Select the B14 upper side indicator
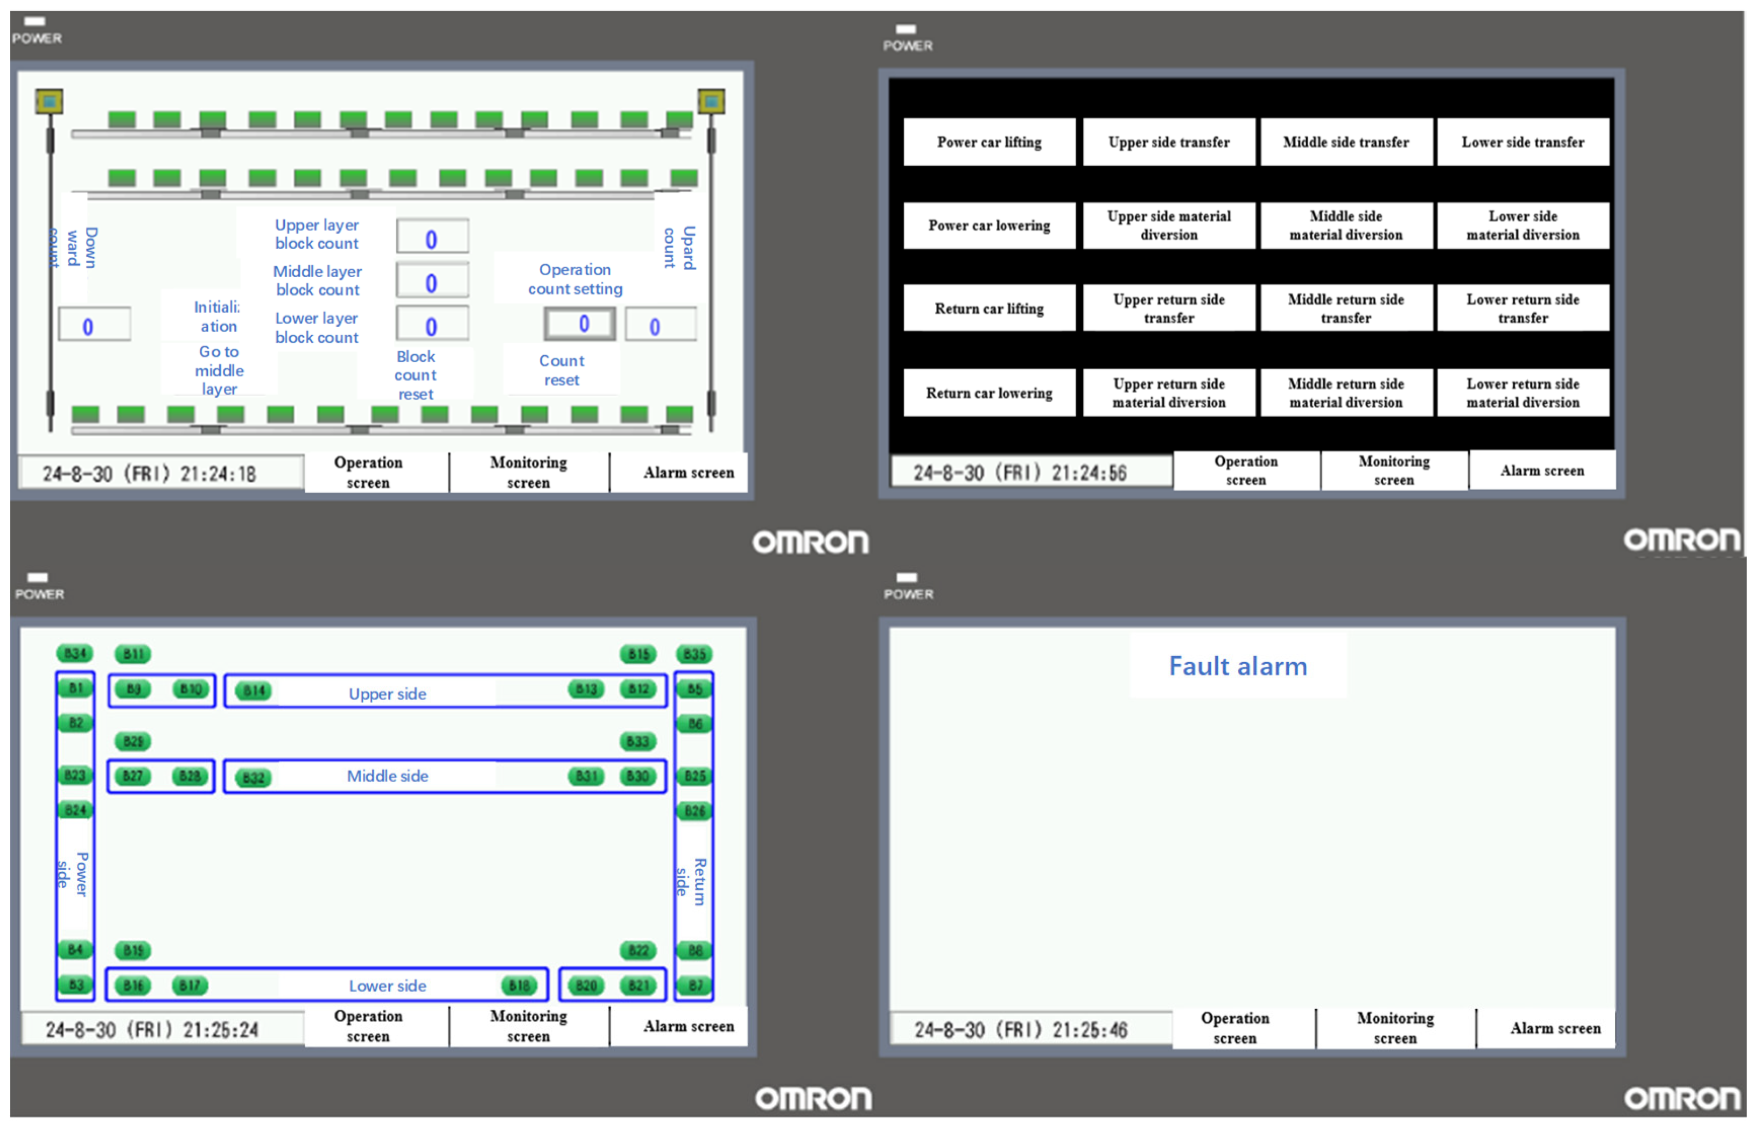Viewport: 1754px width, 1125px height. click(254, 691)
